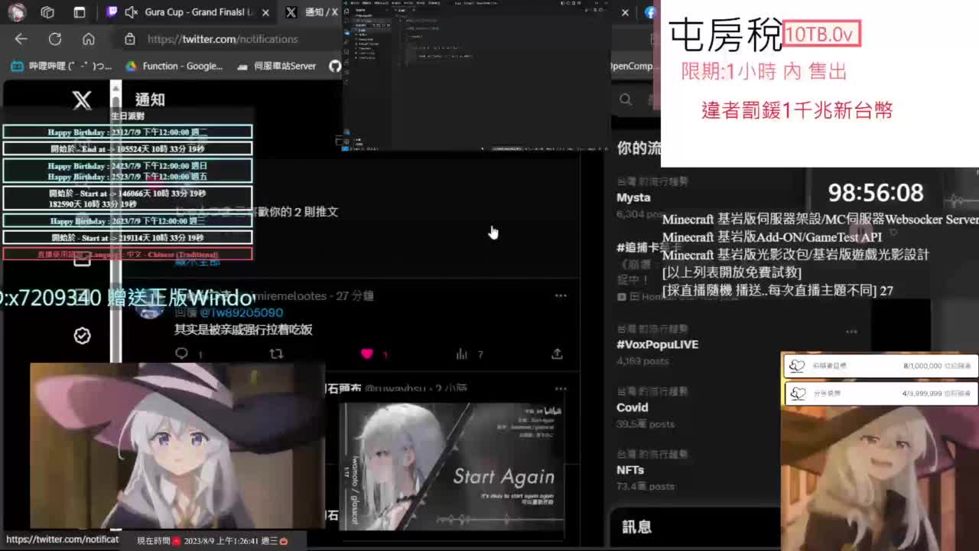Open the Mysta trending topic

(x=633, y=197)
